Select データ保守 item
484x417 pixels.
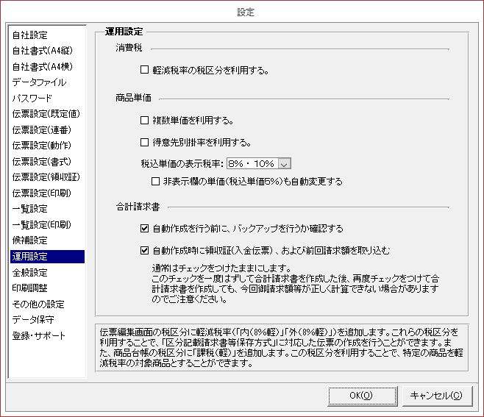(33, 320)
